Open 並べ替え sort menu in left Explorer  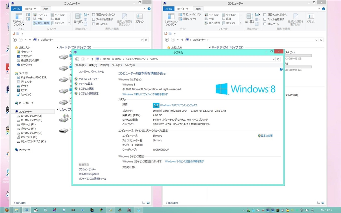78,18
